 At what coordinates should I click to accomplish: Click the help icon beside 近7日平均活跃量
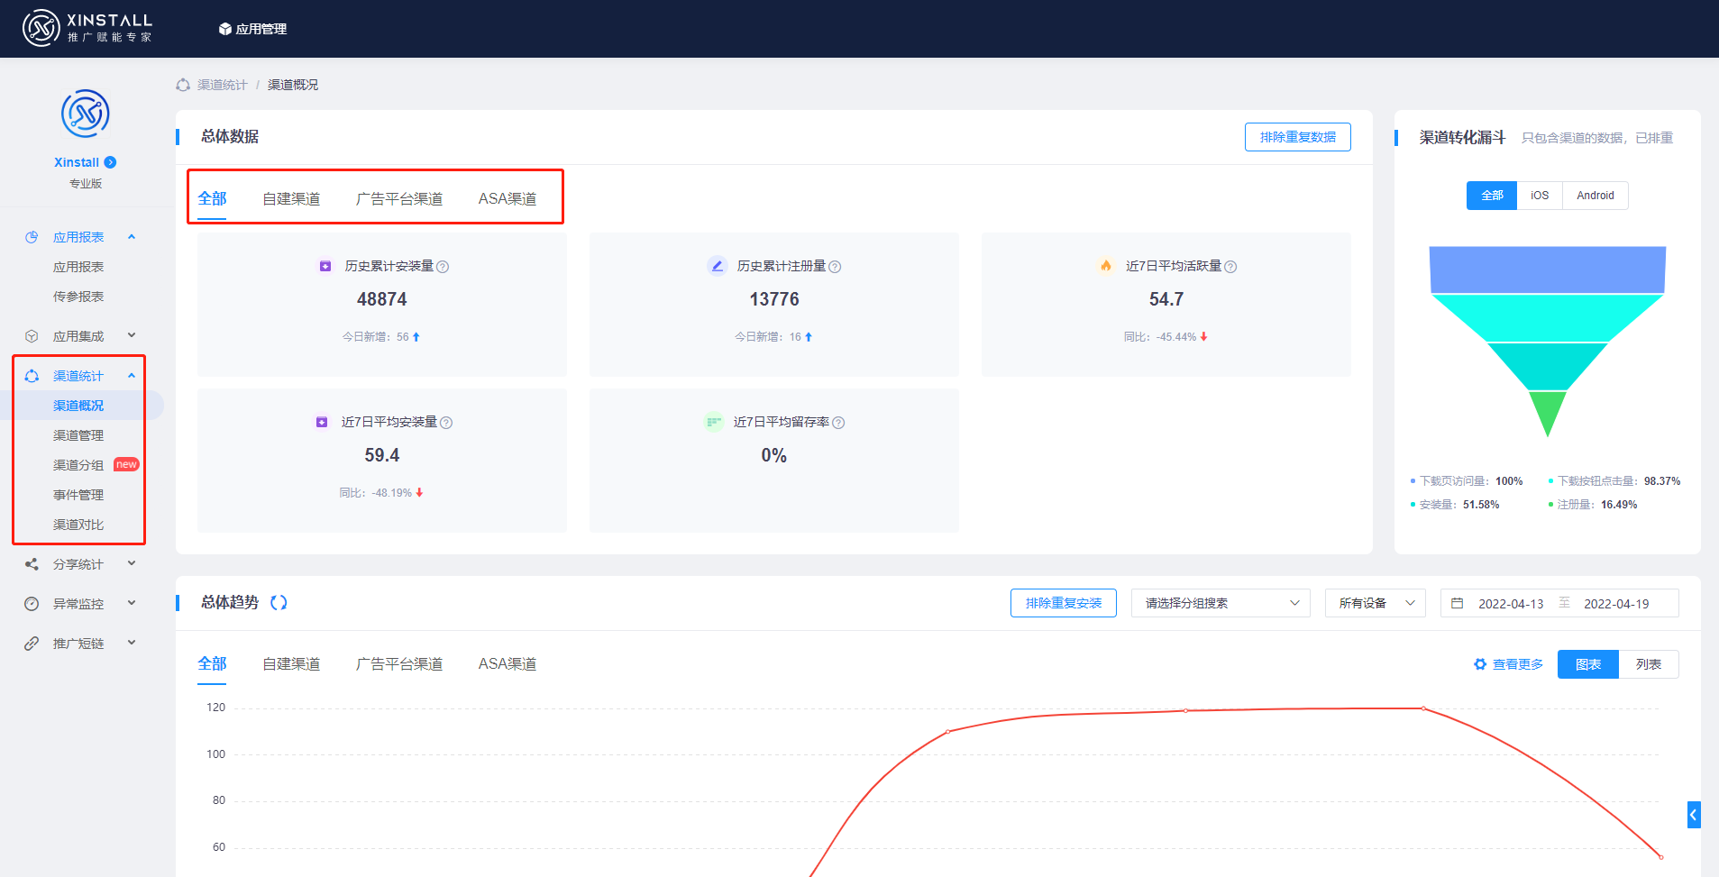(x=1230, y=267)
